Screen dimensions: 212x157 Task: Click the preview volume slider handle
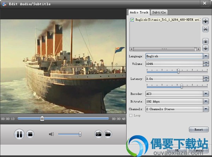(80, 134)
